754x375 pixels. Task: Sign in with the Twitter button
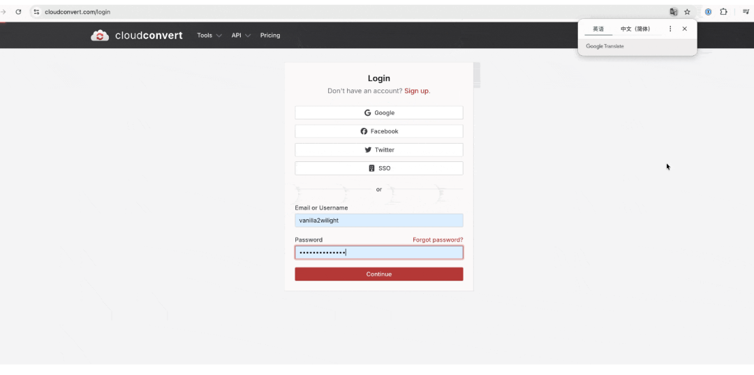point(379,150)
